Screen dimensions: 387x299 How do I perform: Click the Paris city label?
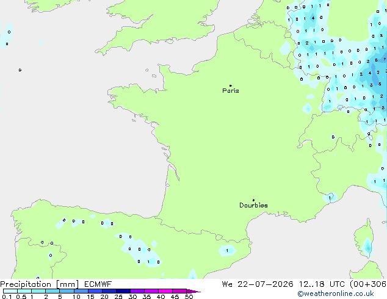point(231,91)
